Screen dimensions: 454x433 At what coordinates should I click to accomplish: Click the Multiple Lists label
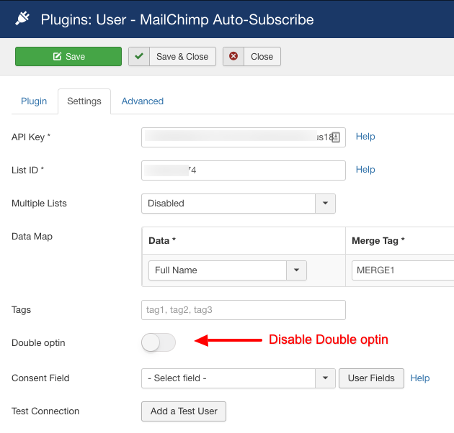pyautogui.click(x=39, y=204)
